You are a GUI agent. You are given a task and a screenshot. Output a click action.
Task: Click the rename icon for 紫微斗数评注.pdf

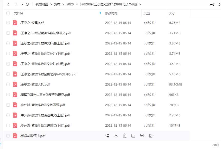pos(133,136)
